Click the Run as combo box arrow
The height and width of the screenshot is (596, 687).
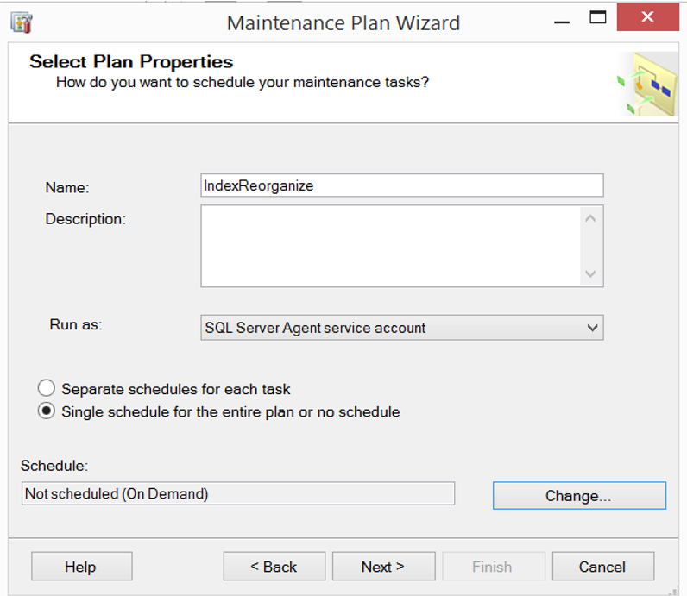pyautogui.click(x=592, y=328)
